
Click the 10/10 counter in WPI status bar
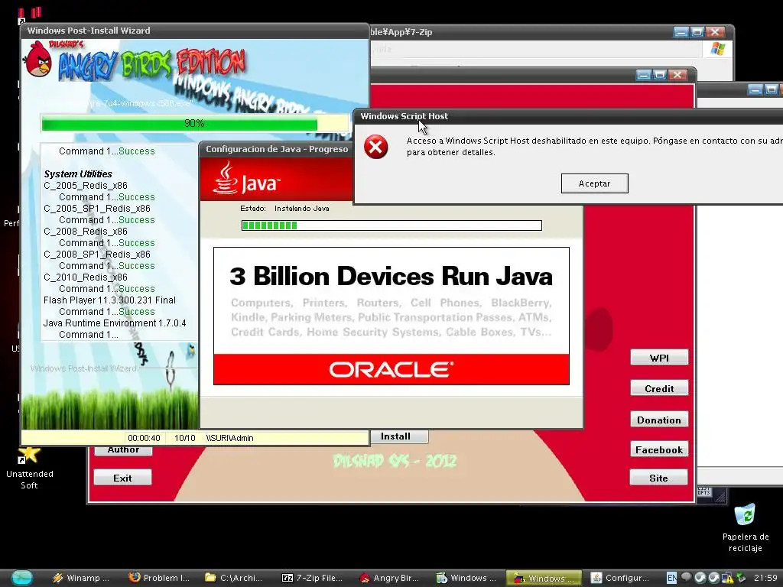(x=185, y=438)
